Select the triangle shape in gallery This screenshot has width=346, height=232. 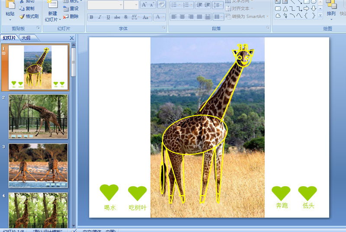pyautogui.click(x=285, y=9)
